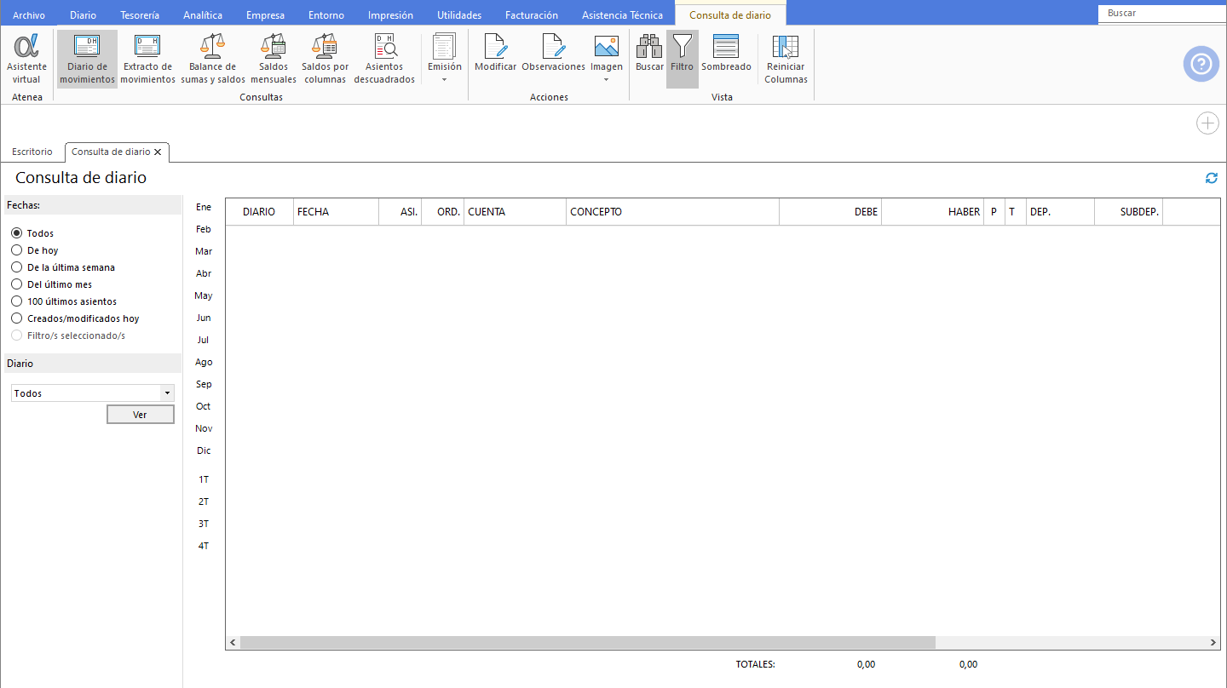1227x688 pixels.
Task: Click the round plus add button
Action: 1207,123
